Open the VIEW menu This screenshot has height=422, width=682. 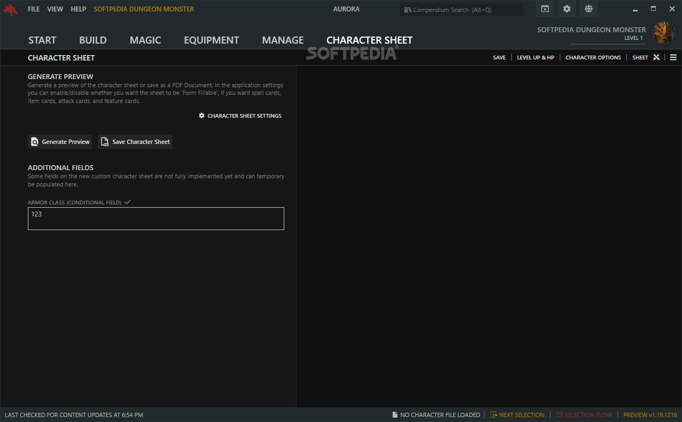[55, 9]
